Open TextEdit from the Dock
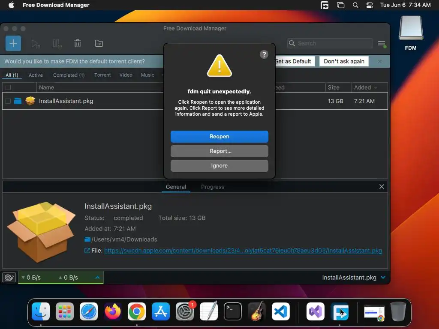The width and height of the screenshot is (439, 329). coord(209,311)
